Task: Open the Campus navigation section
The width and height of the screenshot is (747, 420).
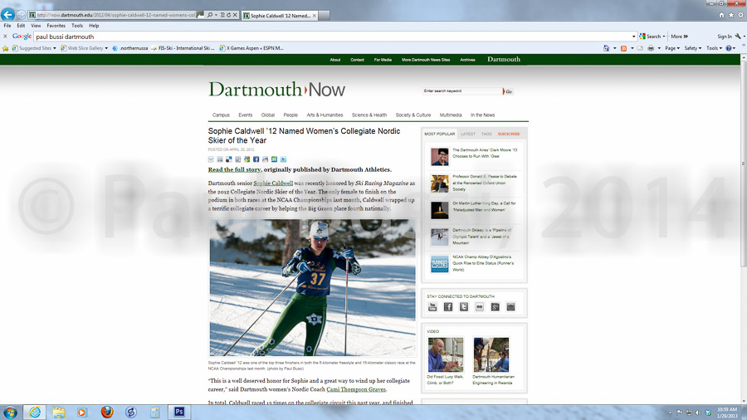Action: pos(221,115)
